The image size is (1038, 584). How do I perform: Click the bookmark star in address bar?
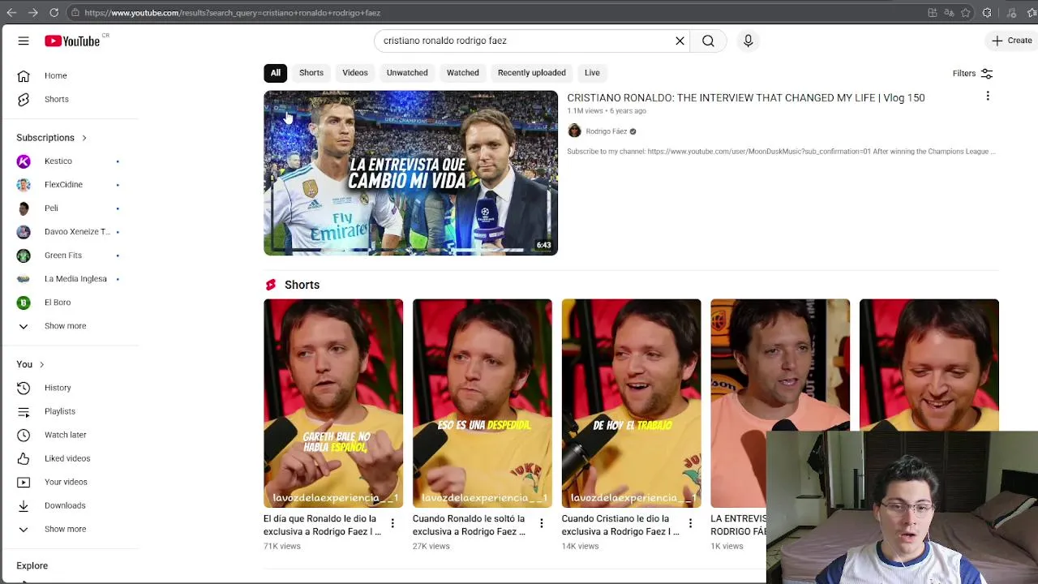click(x=965, y=12)
